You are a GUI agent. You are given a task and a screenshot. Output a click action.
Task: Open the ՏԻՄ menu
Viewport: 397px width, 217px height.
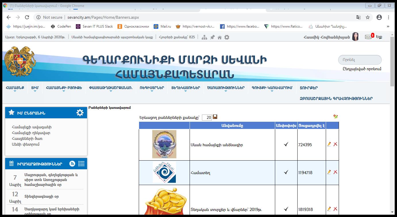click(35, 88)
